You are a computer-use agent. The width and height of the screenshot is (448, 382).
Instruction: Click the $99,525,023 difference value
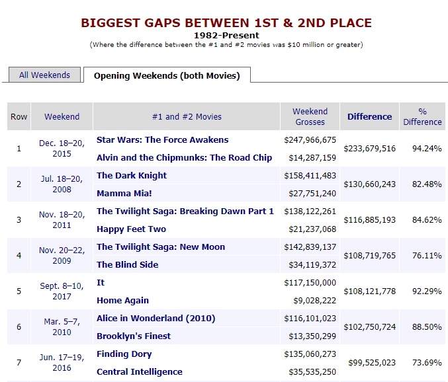(x=372, y=362)
